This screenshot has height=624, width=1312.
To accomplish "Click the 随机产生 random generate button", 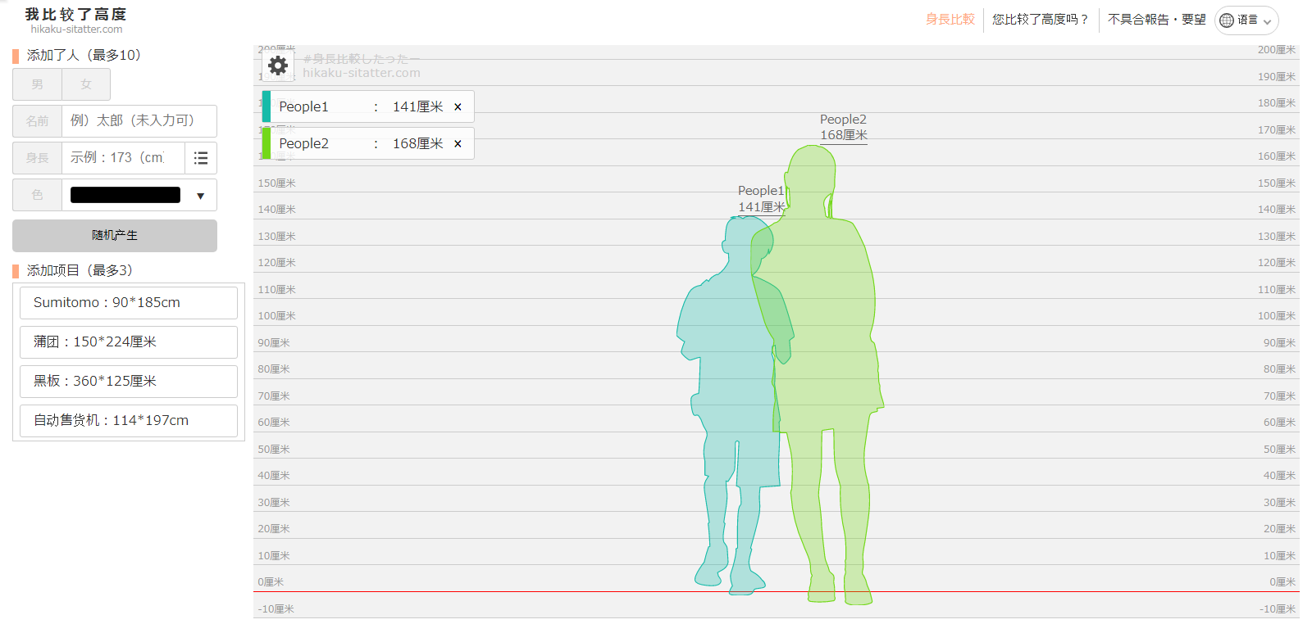I will [115, 236].
